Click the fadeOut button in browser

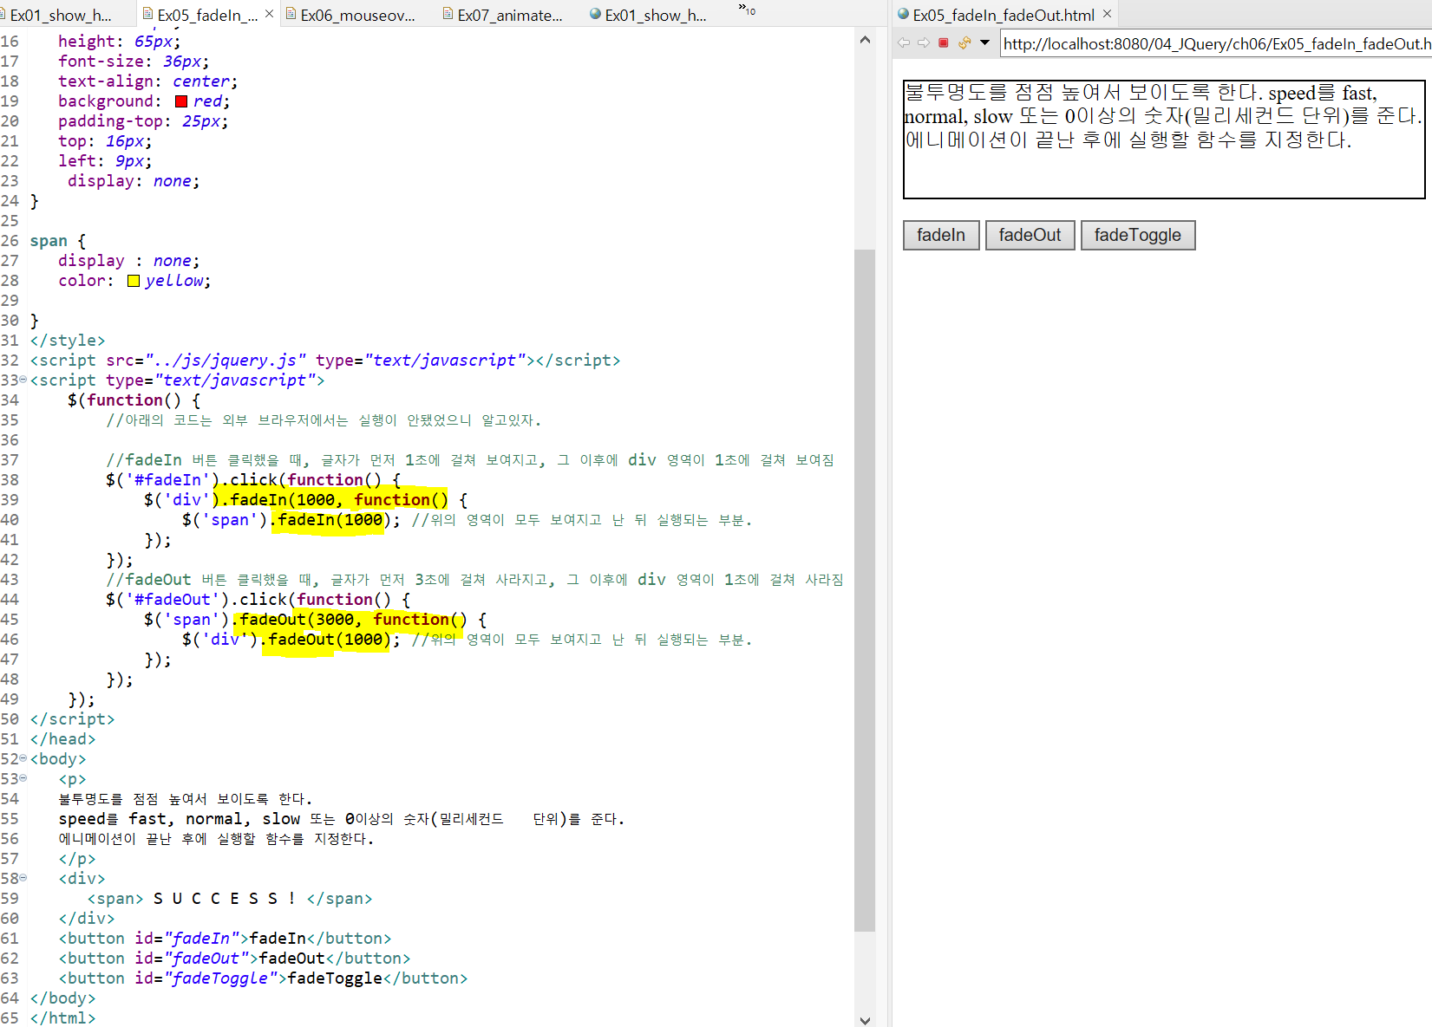click(x=1030, y=235)
